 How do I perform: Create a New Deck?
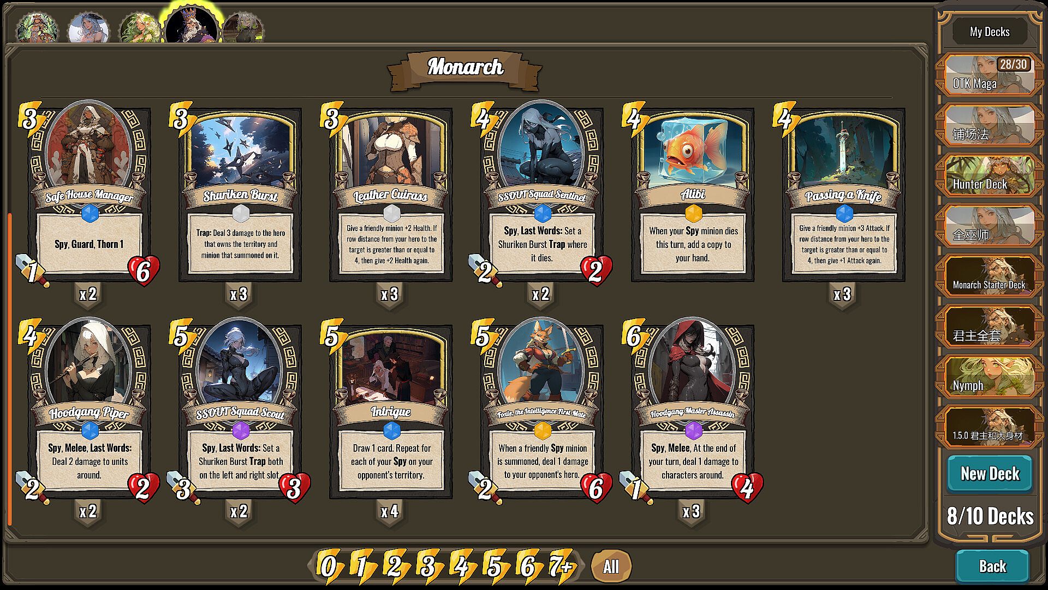(x=990, y=474)
